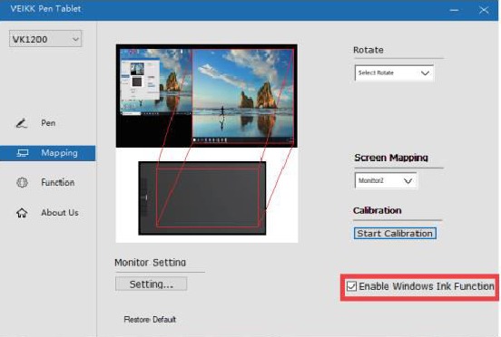Click the Start Calibration button
This screenshot has width=501, height=337.
click(395, 234)
